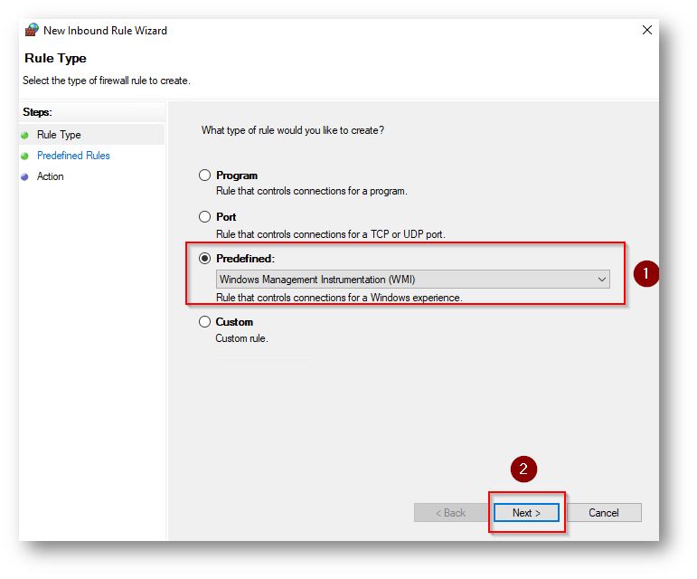
Task: Select the Port rule type radio button
Action: 204,216
